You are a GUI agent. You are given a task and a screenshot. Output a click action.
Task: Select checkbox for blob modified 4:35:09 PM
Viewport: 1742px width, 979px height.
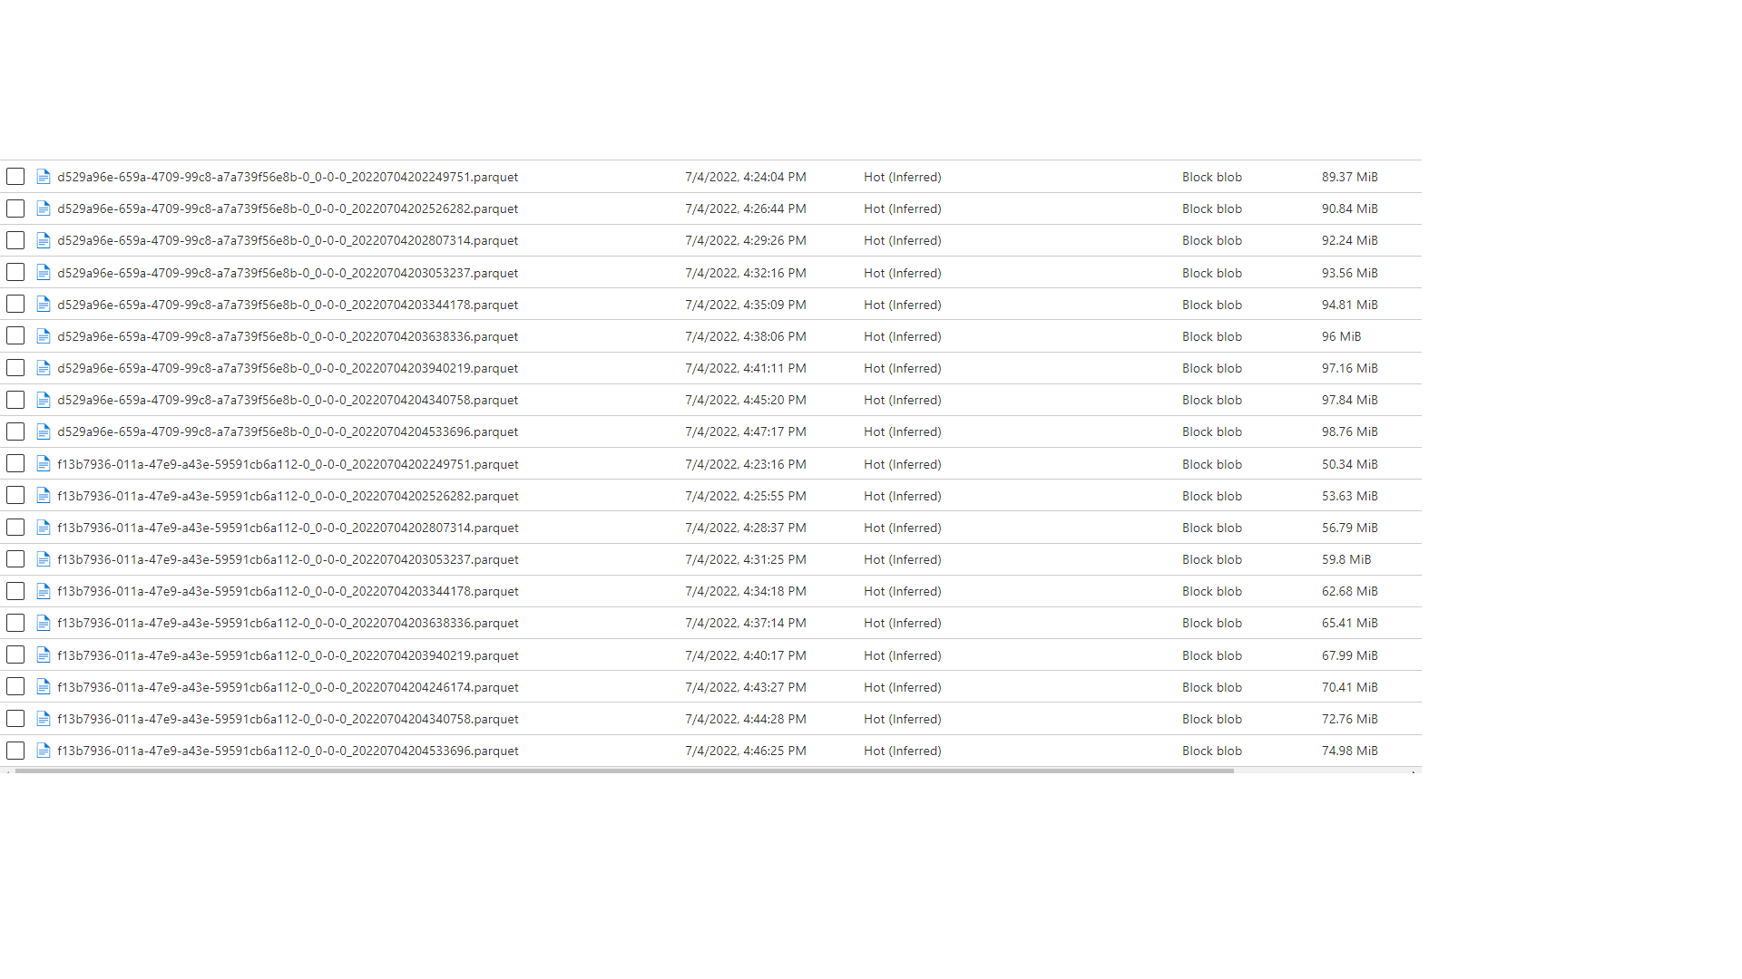[15, 305]
